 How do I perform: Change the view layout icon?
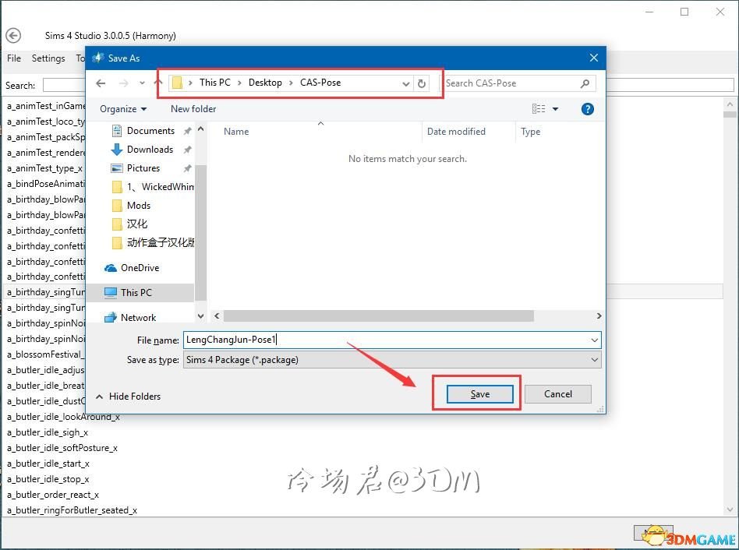pyautogui.click(x=538, y=109)
